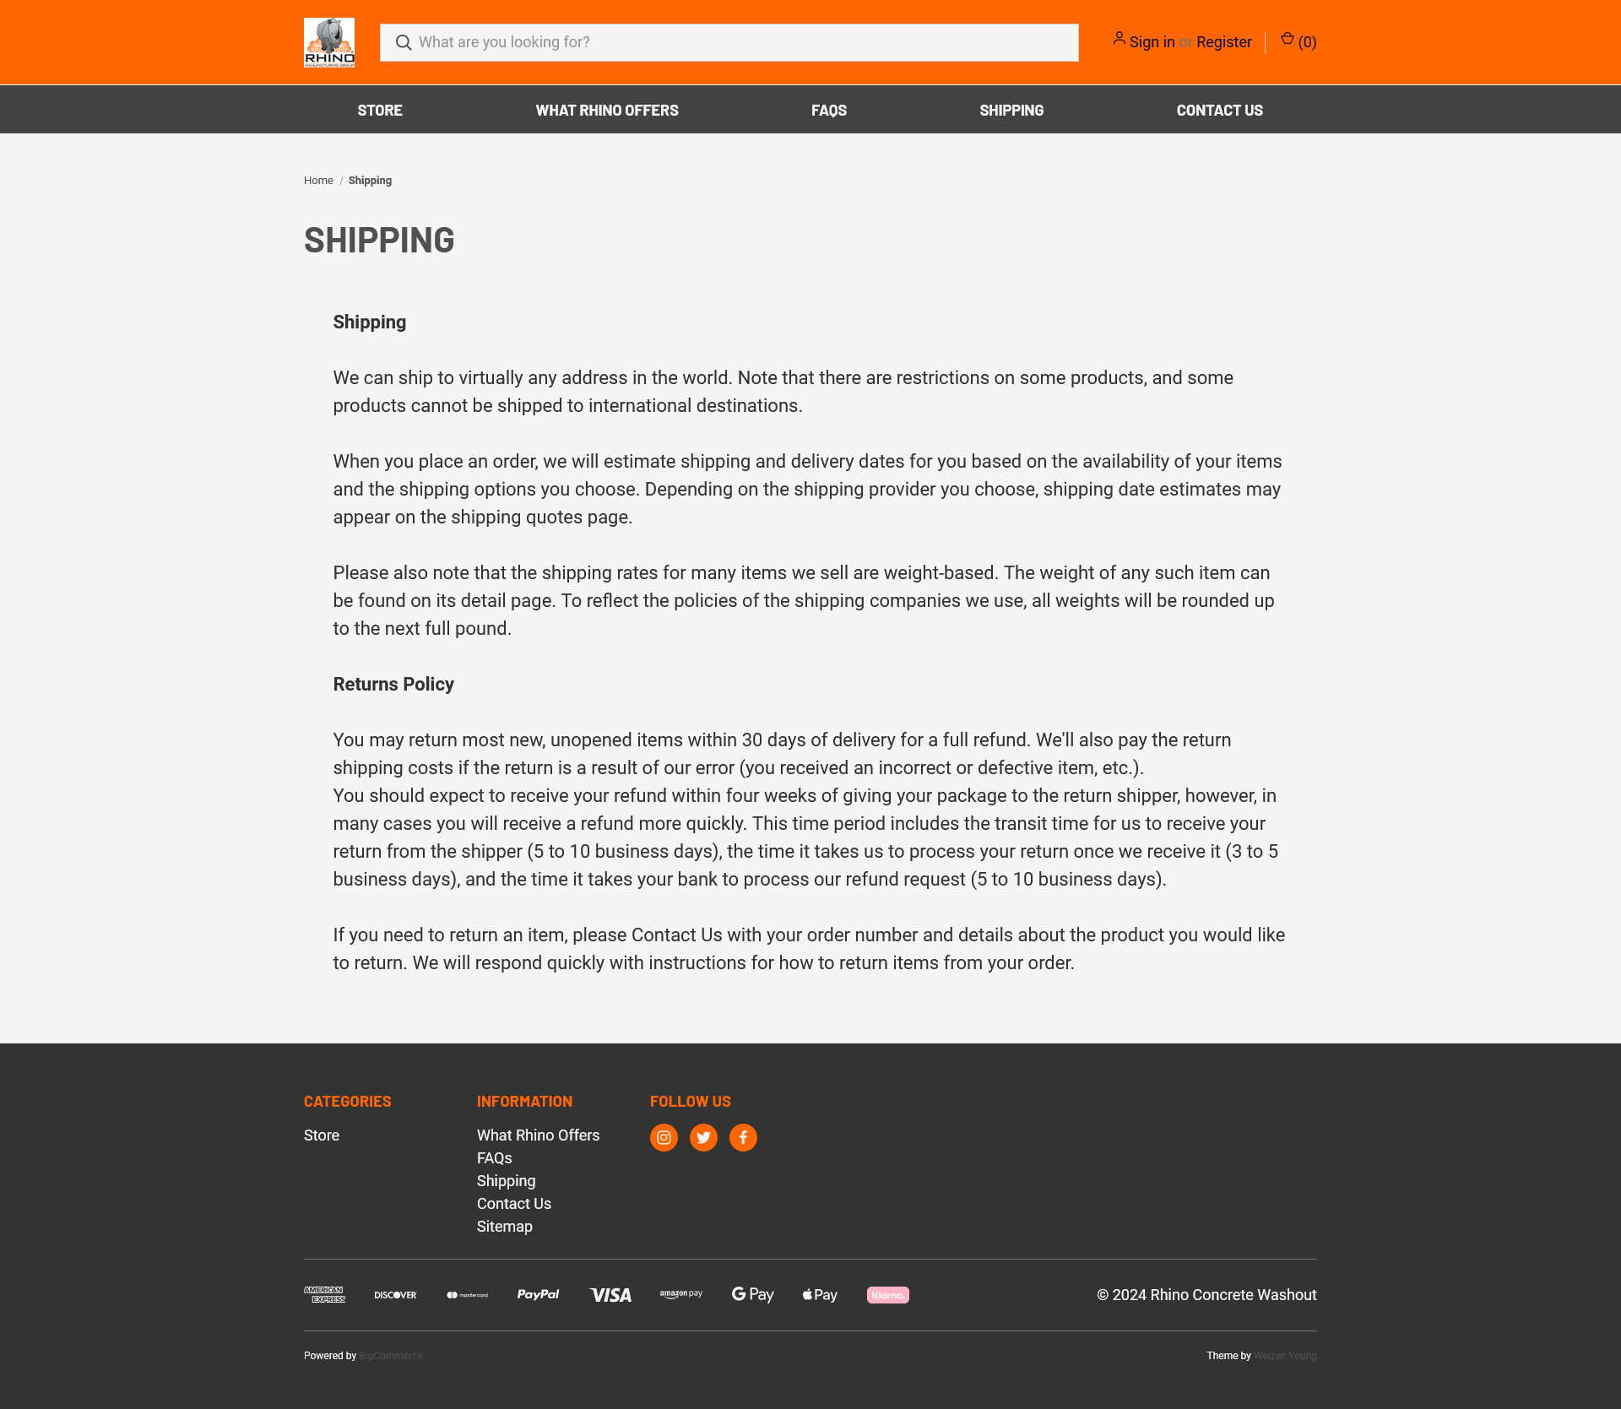Click the CONTACT US menu item
This screenshot has width=1621, height=1409.
point(1218,109)
